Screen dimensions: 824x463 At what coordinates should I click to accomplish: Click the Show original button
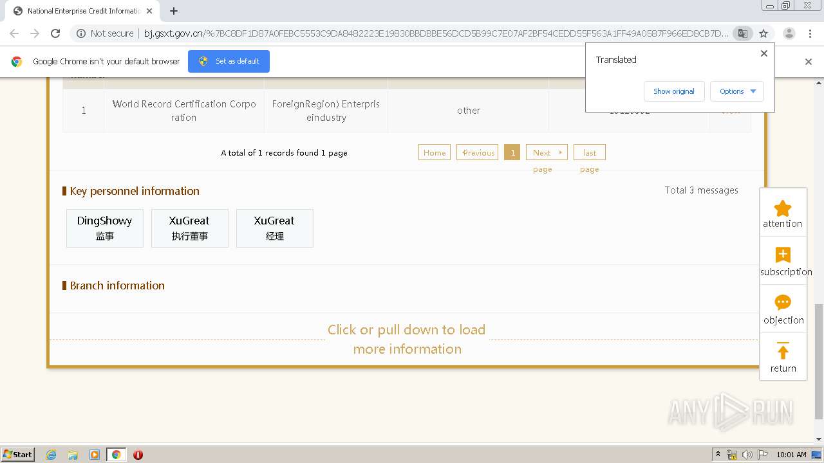(x=674, y=91)
